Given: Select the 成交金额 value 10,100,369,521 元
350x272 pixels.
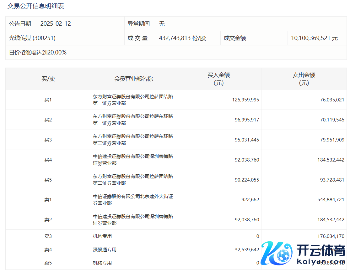Looking at the screenshot, I should [x=314, y=38].
